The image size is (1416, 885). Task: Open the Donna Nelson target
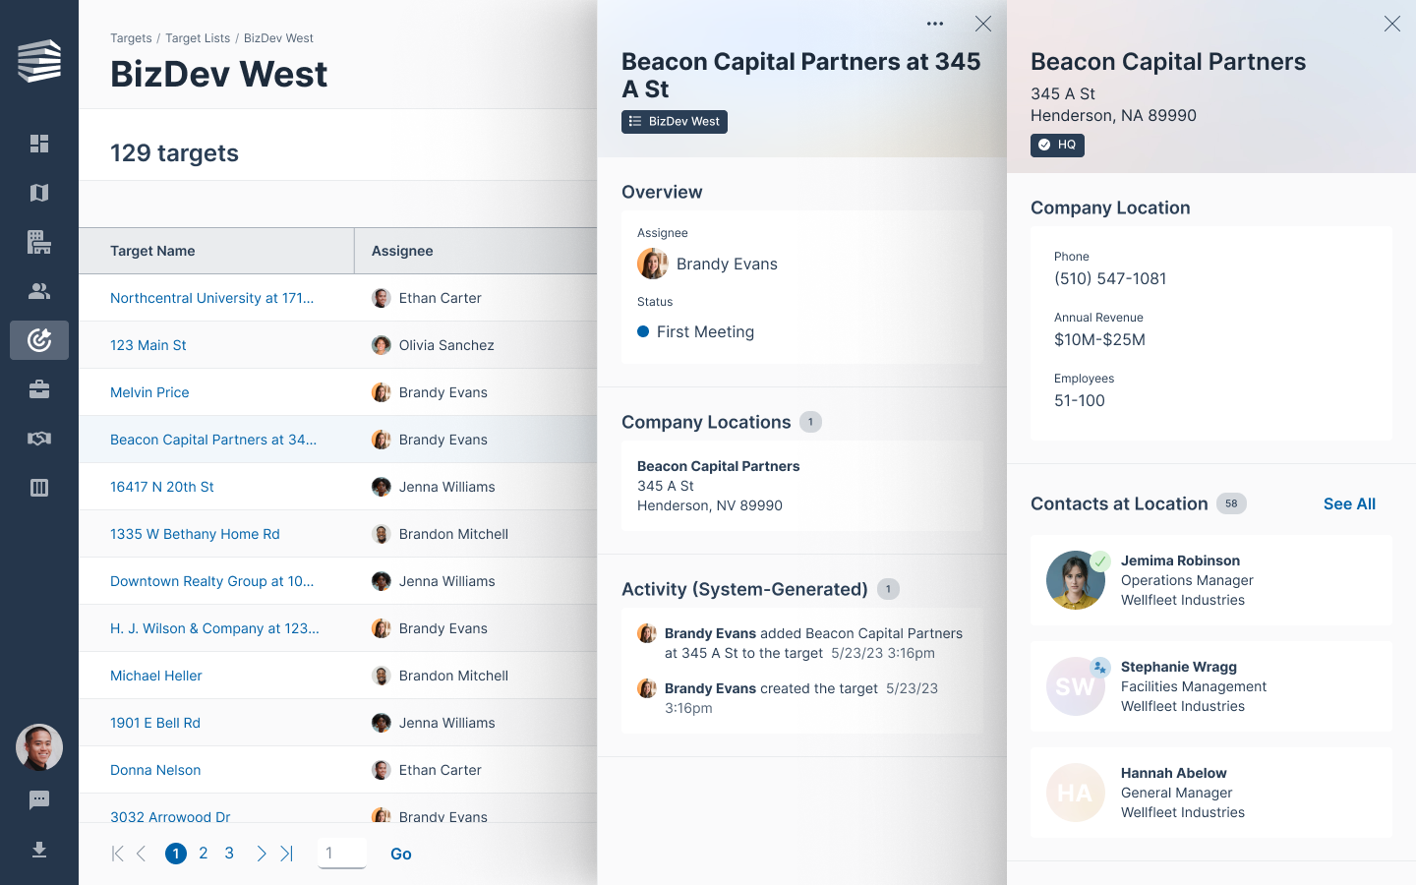tap(155, 770)
